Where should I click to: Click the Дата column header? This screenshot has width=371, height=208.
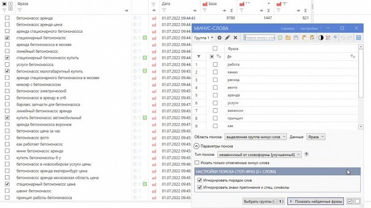pos(166,4)
